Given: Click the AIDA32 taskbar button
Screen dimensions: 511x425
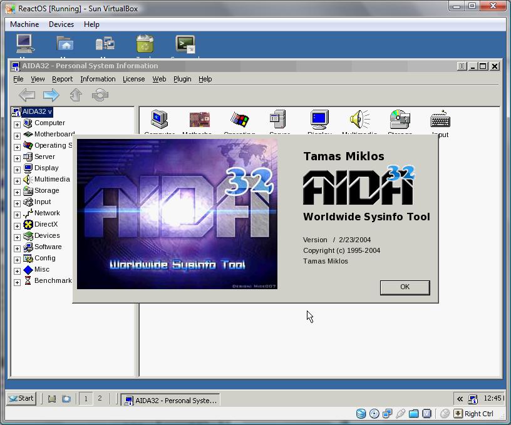Looking at the screenshot, I should [170, 400].
